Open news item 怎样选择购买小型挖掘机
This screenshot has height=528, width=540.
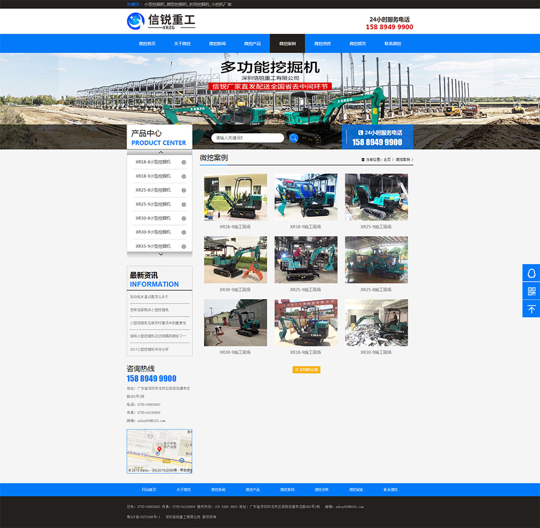point(149,310)
